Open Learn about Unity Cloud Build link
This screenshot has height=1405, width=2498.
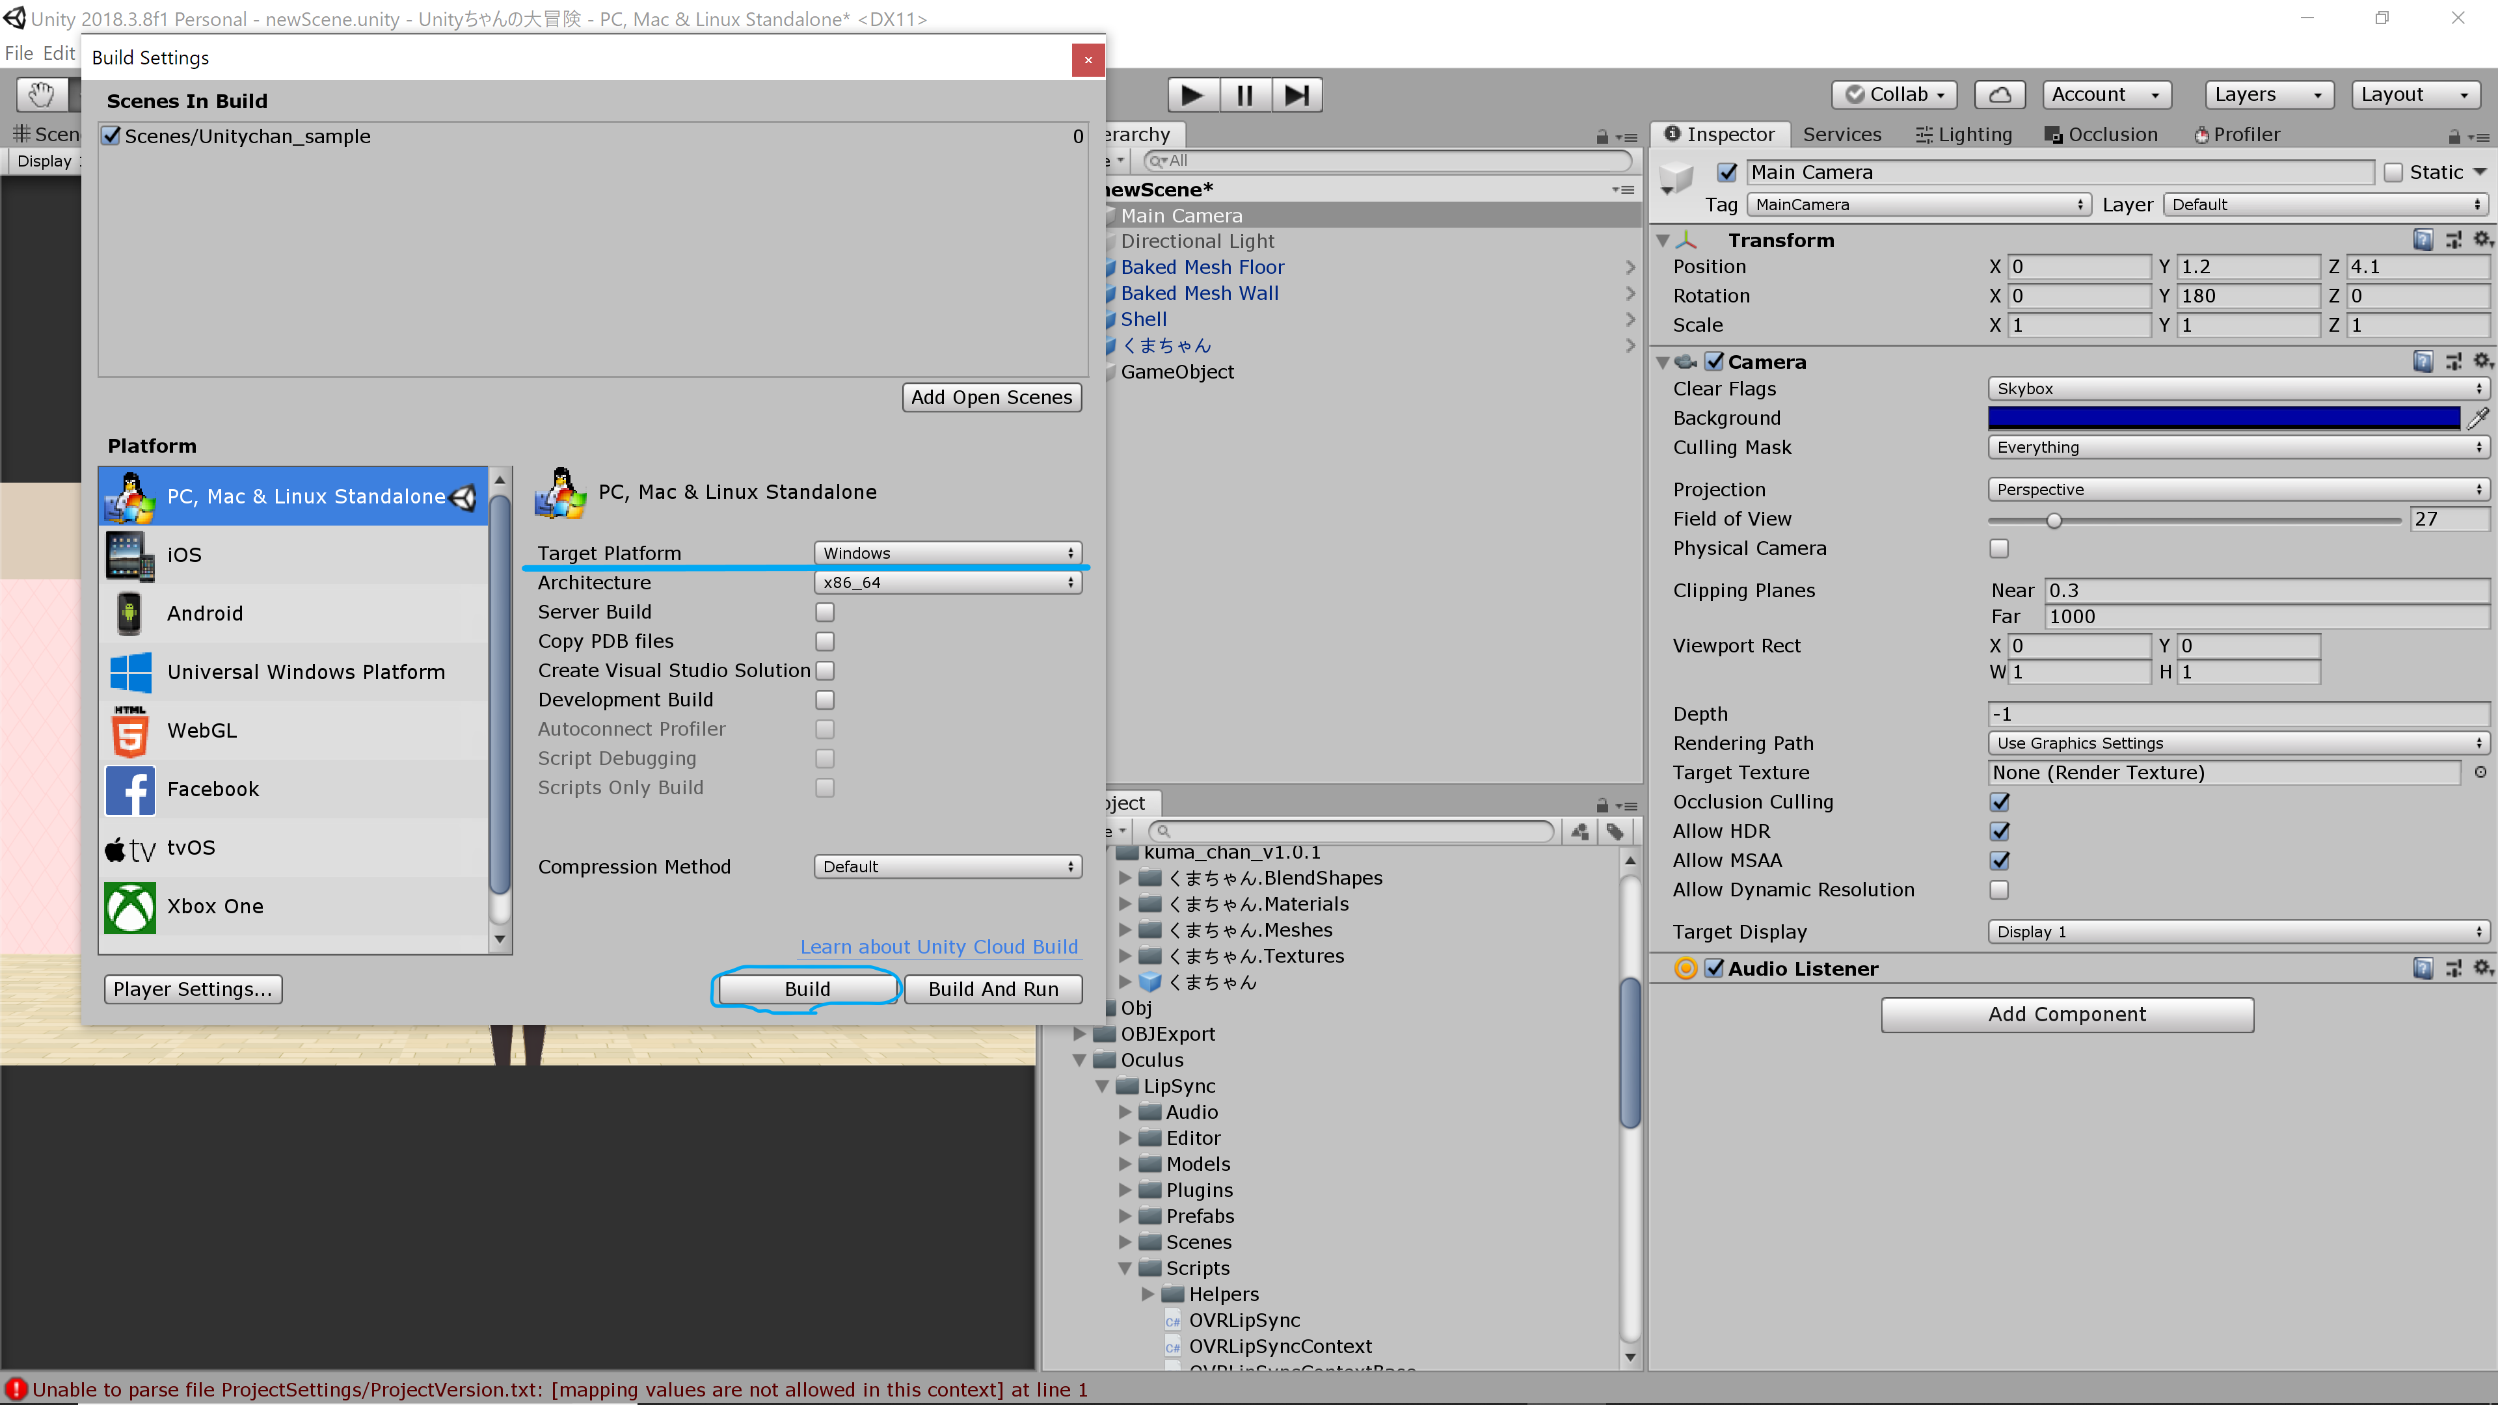[939, 947]
